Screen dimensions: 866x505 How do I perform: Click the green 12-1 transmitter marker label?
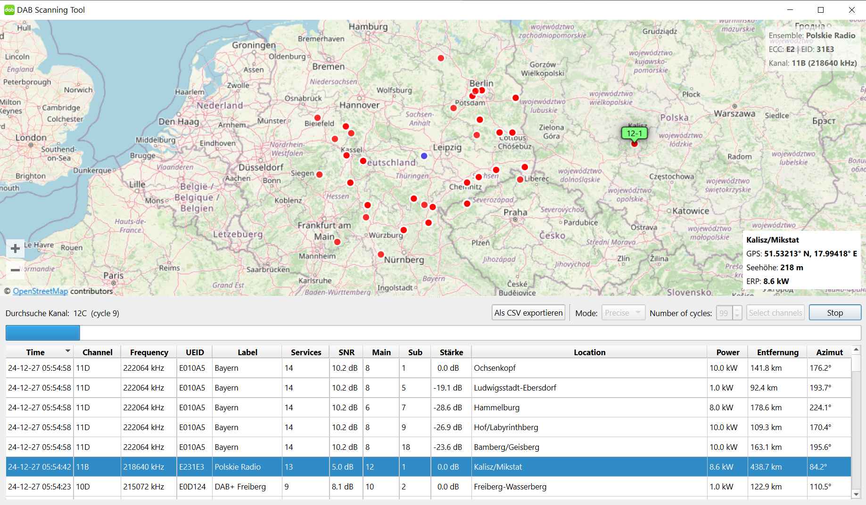click(634, 133)
